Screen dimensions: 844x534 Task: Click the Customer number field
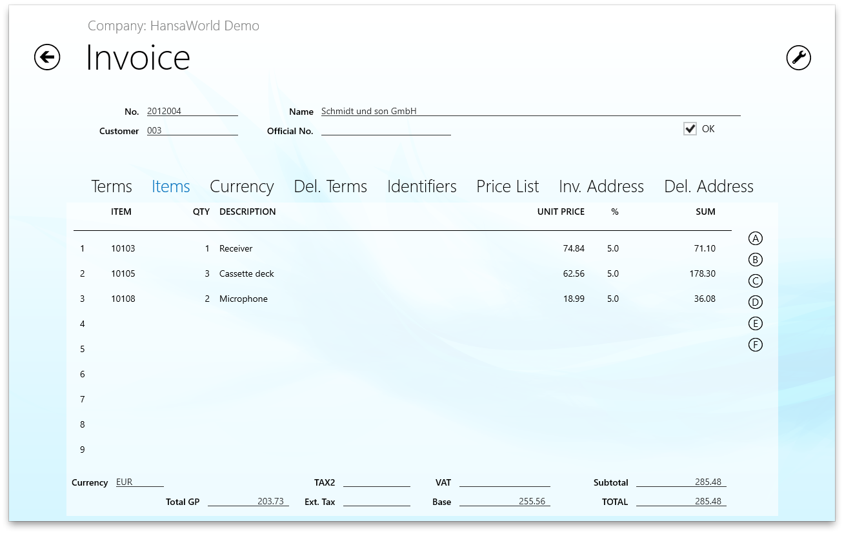(x=192, y=130)
